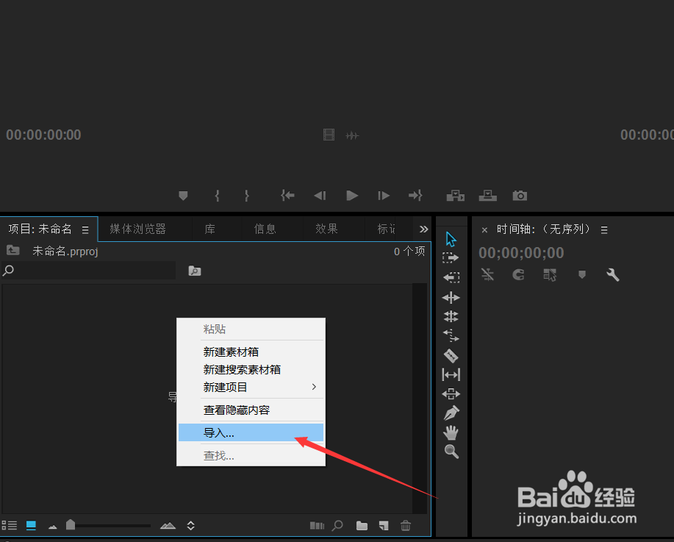
Task: Select the Selection tool arrow
Action: (451, 239)
